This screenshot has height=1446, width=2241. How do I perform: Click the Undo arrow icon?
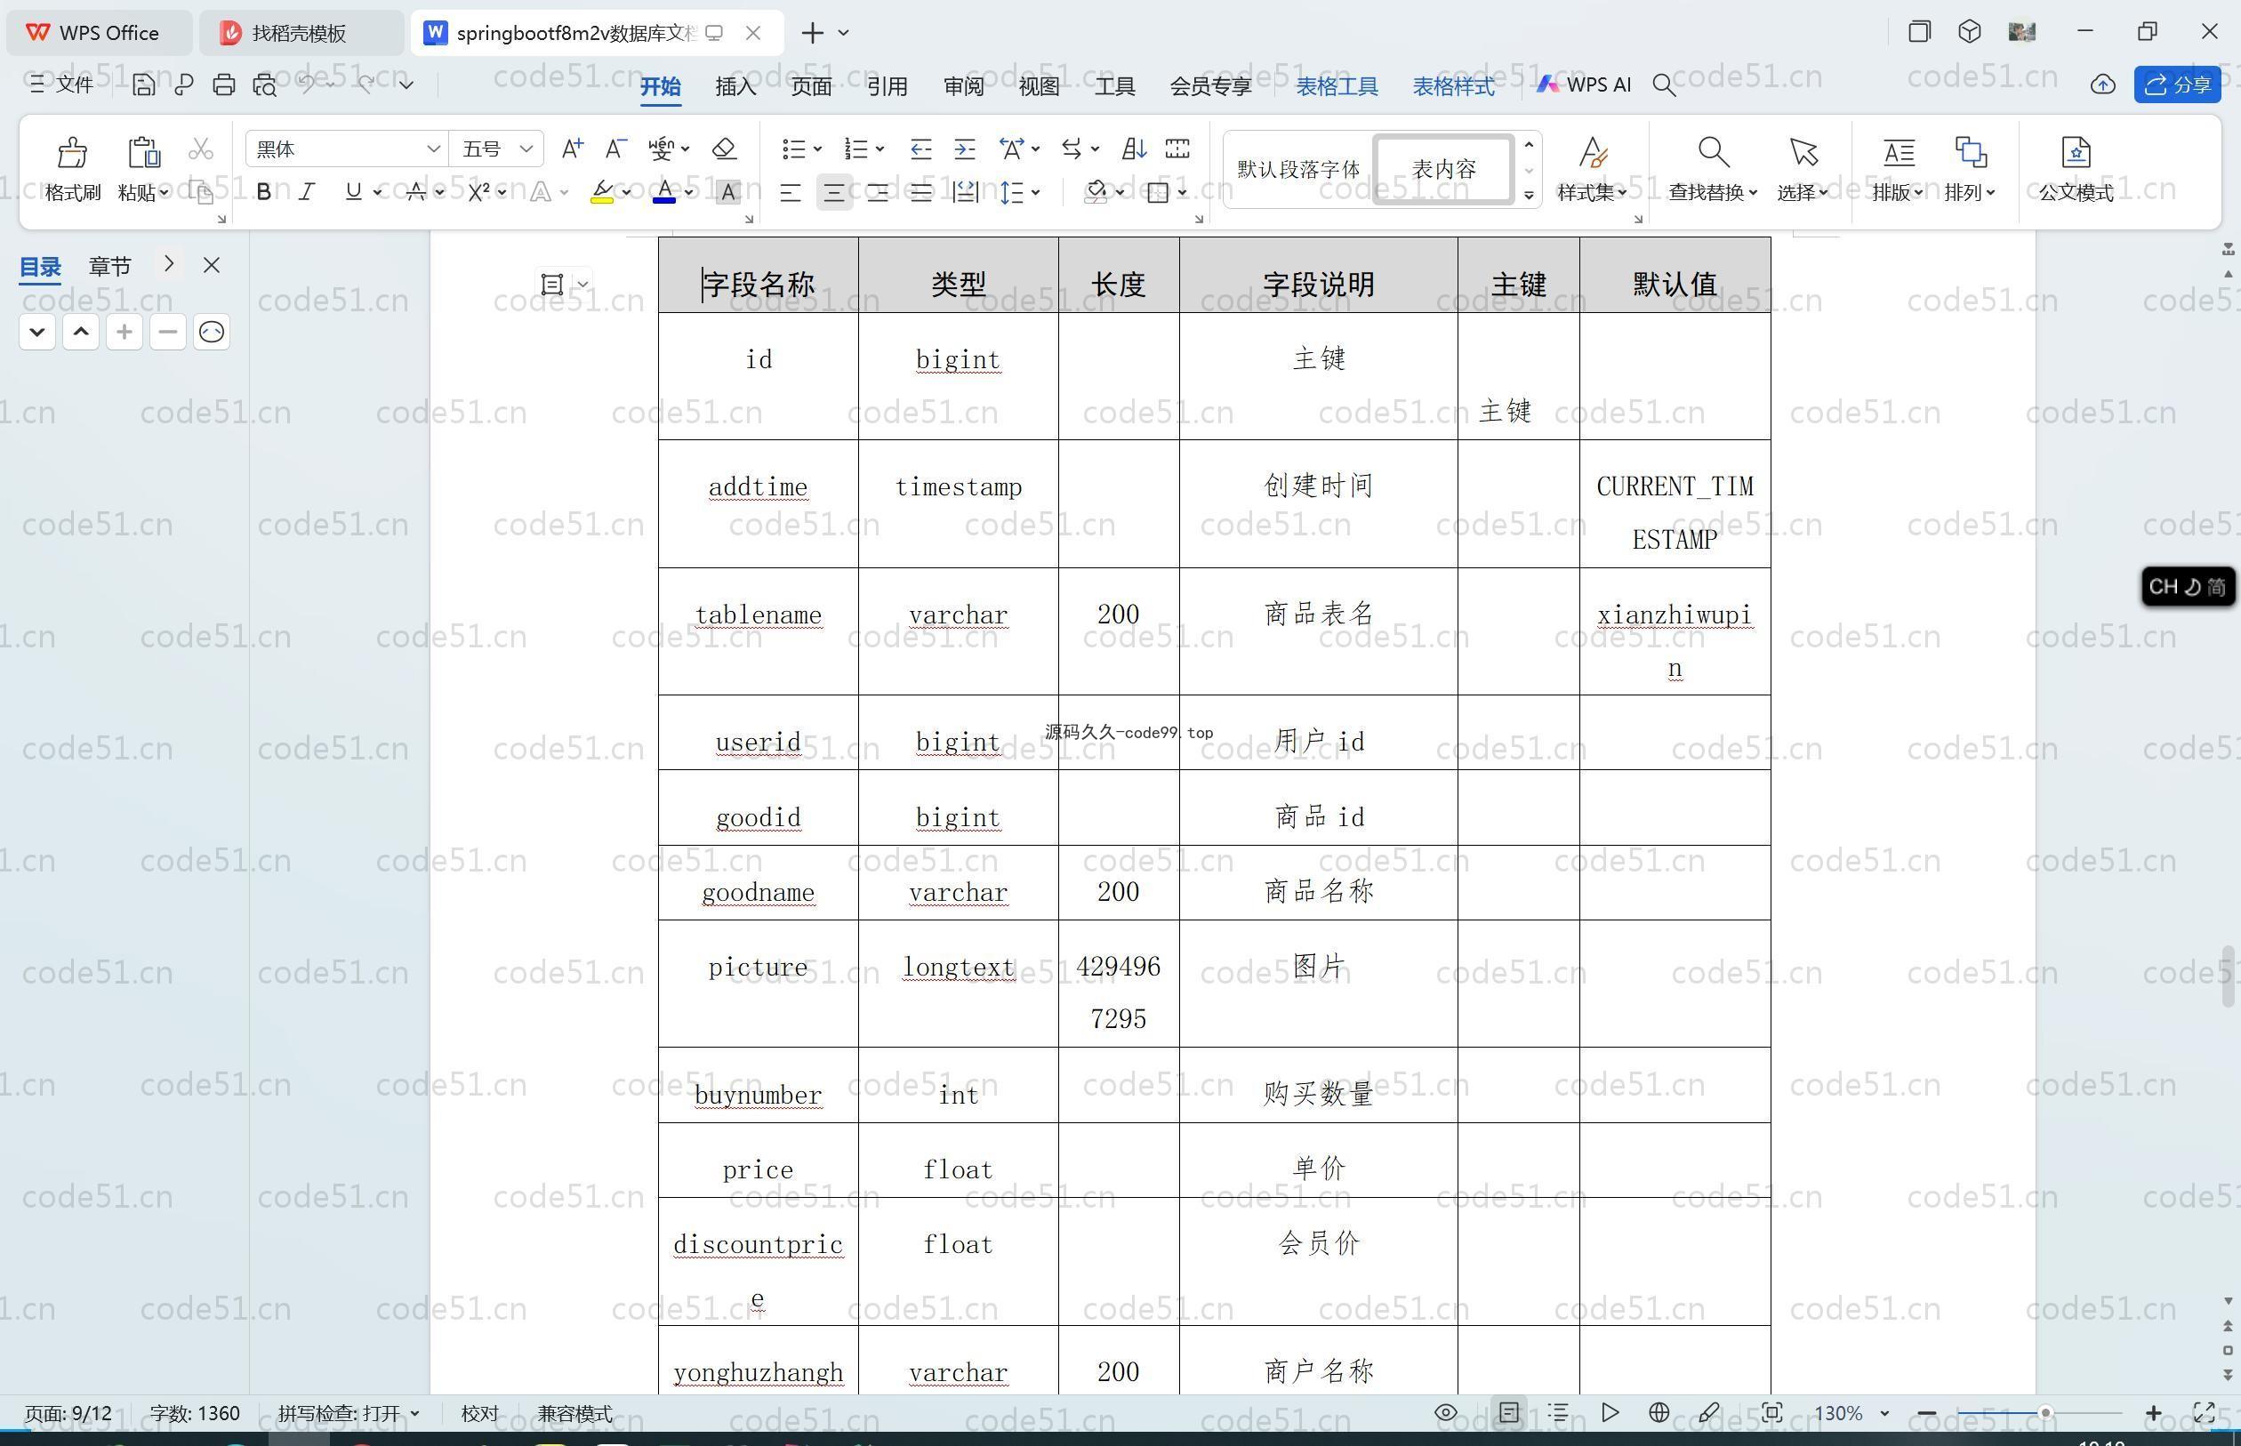[306, 84]
